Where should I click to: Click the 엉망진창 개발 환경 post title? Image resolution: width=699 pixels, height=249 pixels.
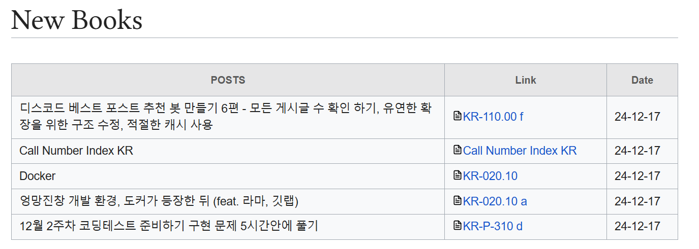tap(159, 201)
